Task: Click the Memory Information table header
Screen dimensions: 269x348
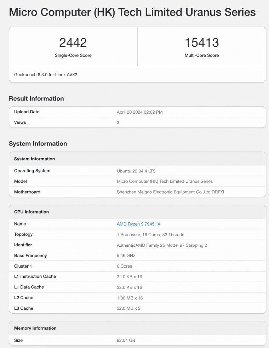Action: (x=35, y=328)
